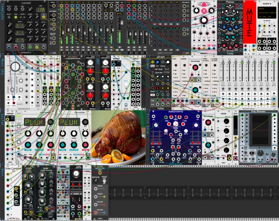Click the VCA level slider display

click(x=235, y=125)
